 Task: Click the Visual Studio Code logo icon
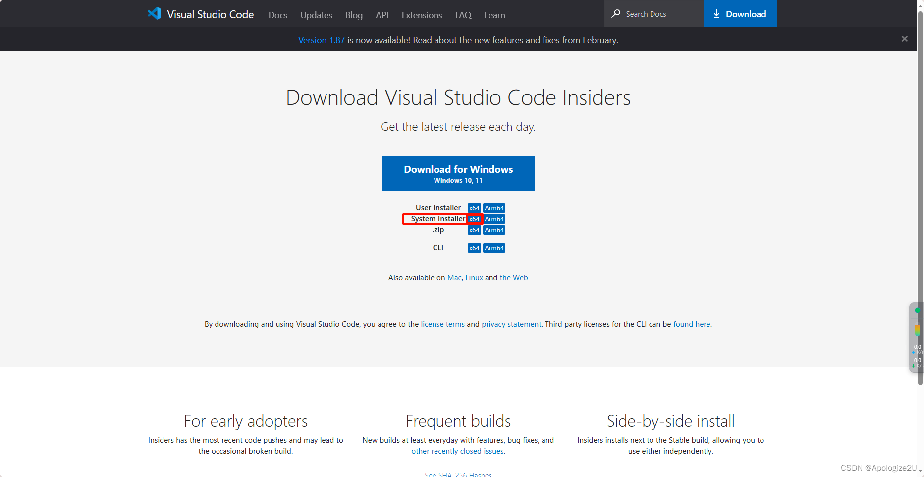pyautogui.click(x=154, y=14)
